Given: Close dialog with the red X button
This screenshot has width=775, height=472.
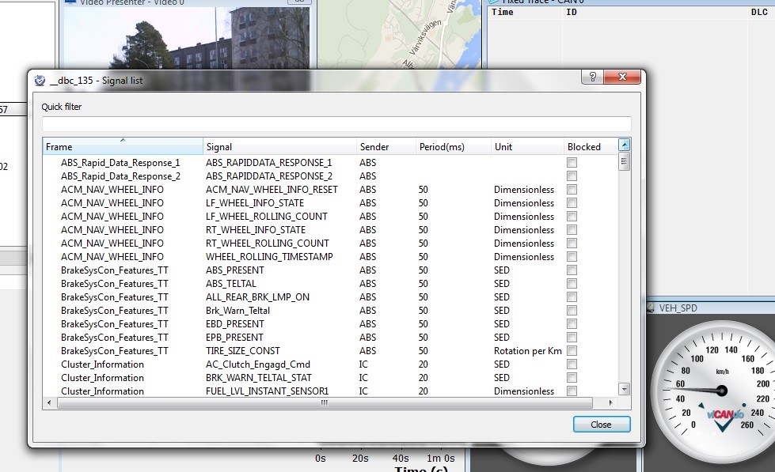Looking at the screenshot, I should tap(621, 77).
